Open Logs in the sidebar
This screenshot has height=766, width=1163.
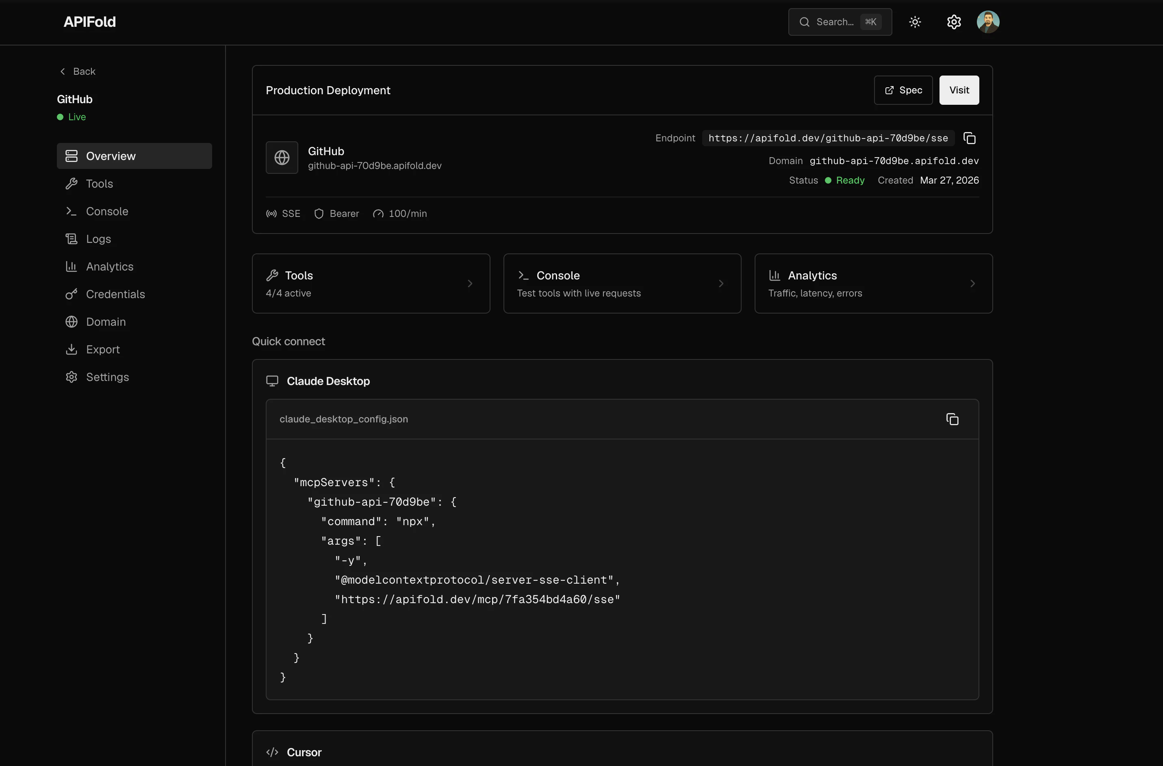[98, 239]
